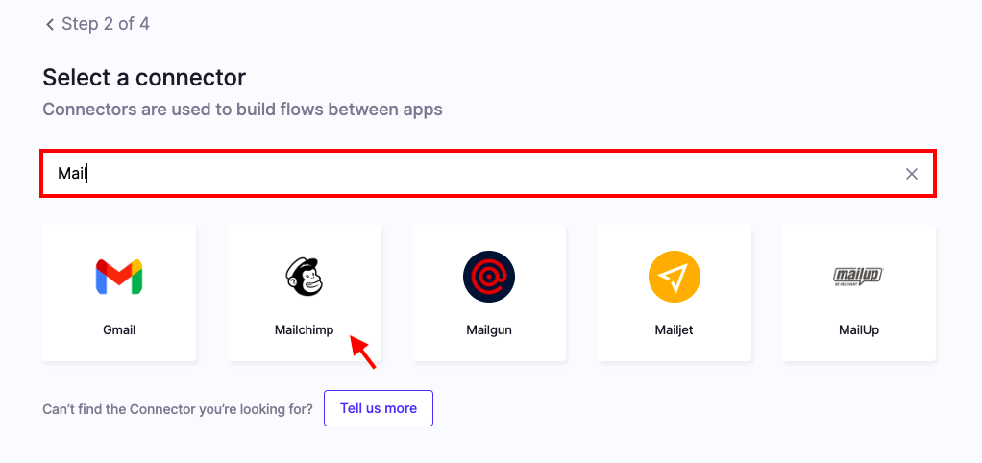Clear the search field with X icon

click(x=912, y=174)
